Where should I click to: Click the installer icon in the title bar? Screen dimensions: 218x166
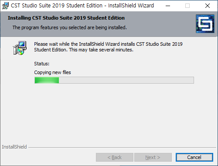pos(5,6)
